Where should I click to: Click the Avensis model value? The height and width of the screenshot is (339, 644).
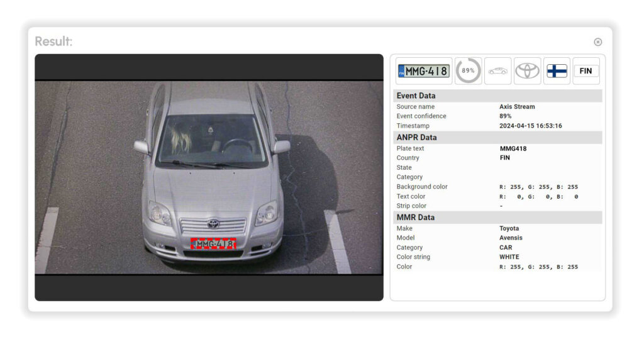click(511, 238)
